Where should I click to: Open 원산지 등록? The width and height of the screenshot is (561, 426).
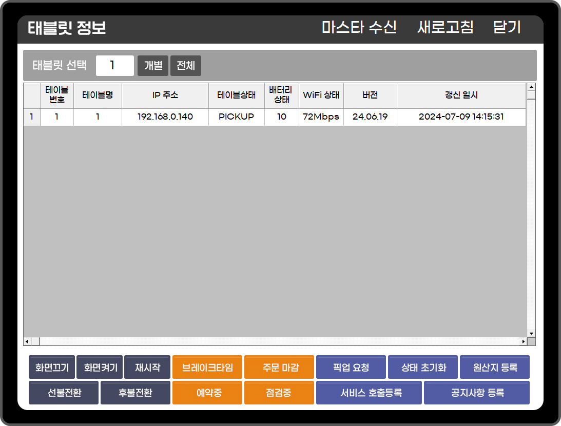click(495, 367)
